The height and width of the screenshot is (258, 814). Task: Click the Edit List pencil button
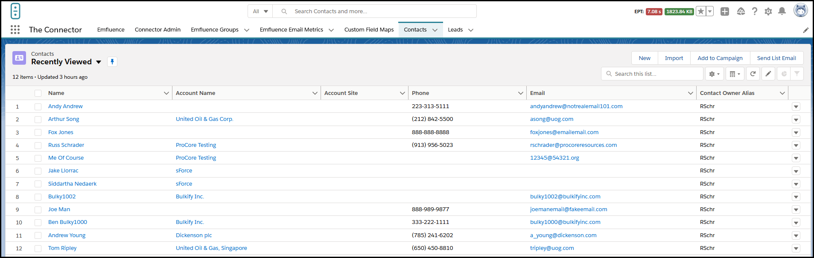click(x=768, y=74)
